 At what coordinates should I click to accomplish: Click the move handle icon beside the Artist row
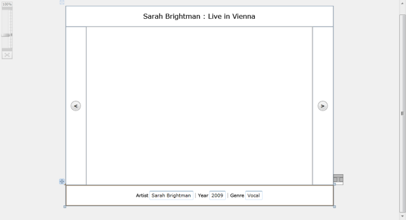(62, 182)
